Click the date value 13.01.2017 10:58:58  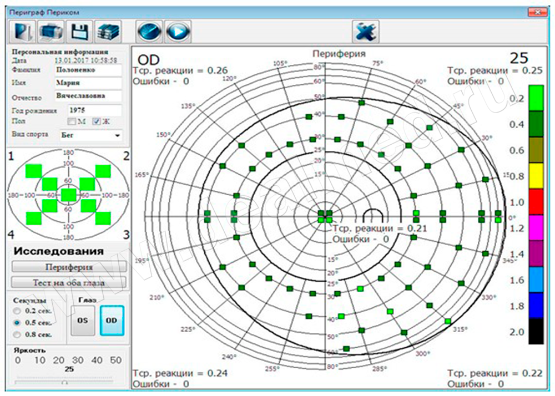coord(85,60)
